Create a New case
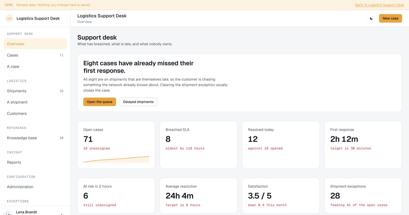The image size is (409, 215). (390, 19)
